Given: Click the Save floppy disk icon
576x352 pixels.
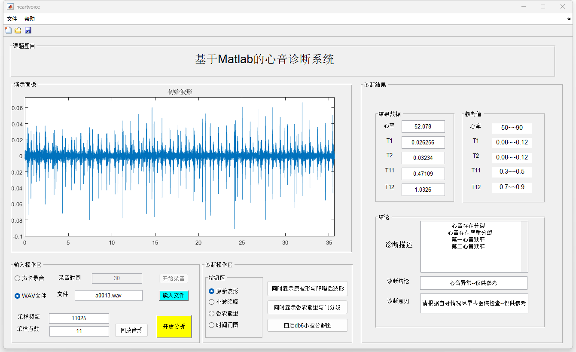Looking at the screenshot, I should click(28, 30).
